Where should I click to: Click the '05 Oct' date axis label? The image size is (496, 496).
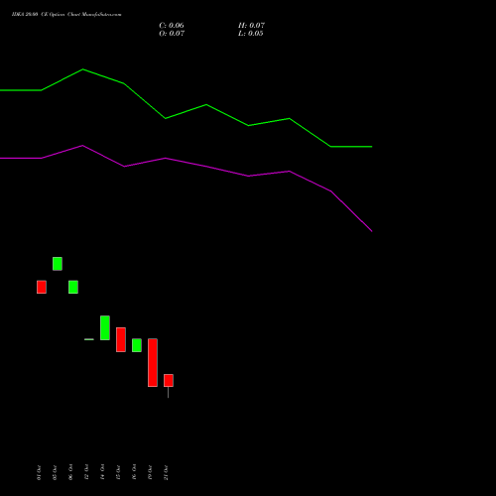pos(55,472)
